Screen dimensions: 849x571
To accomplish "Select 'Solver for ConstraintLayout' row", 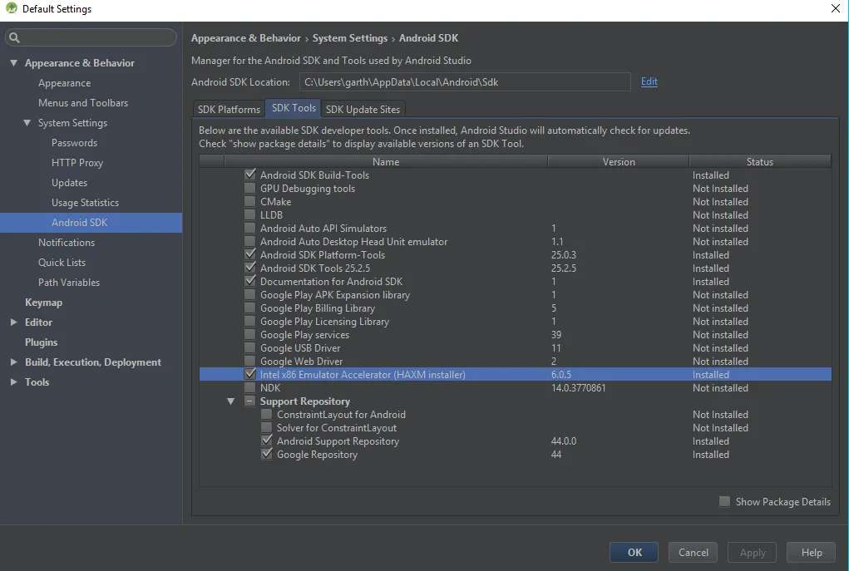I will click(515, 427).
